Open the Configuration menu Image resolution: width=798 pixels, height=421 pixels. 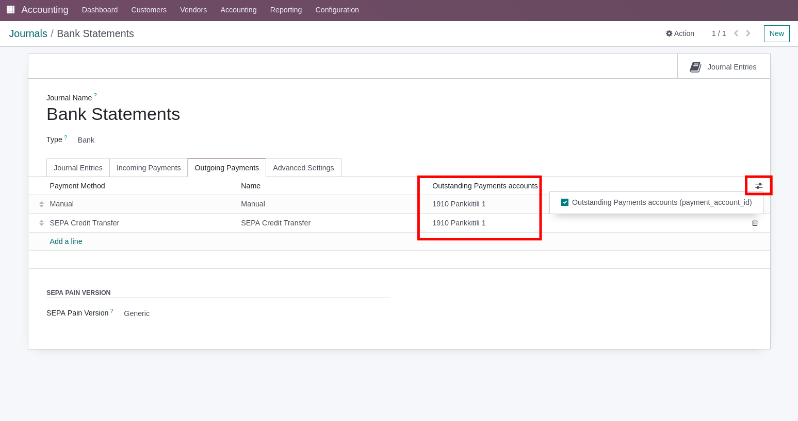pos(337,10)
